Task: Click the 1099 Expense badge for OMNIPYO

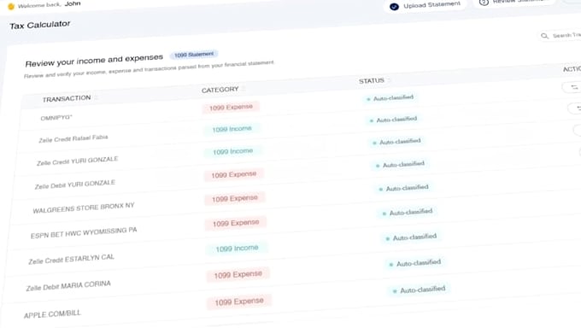Action: pos(231,108)
